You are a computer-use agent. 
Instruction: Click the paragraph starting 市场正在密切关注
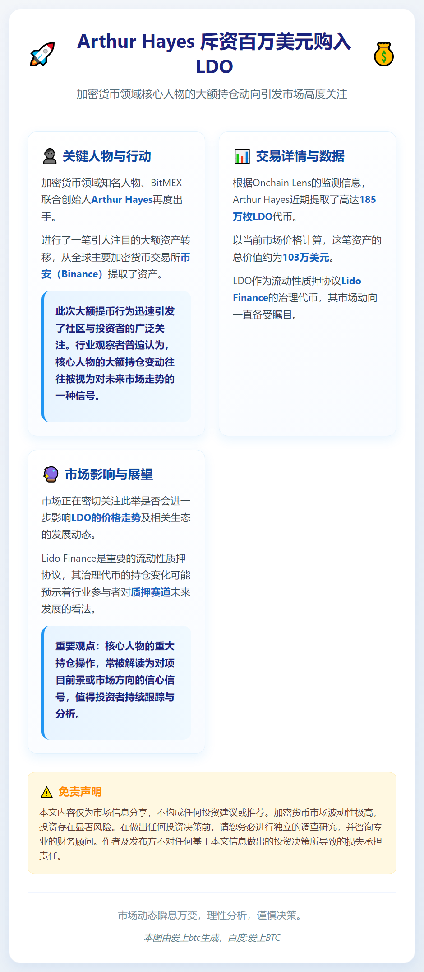(116, 518)
